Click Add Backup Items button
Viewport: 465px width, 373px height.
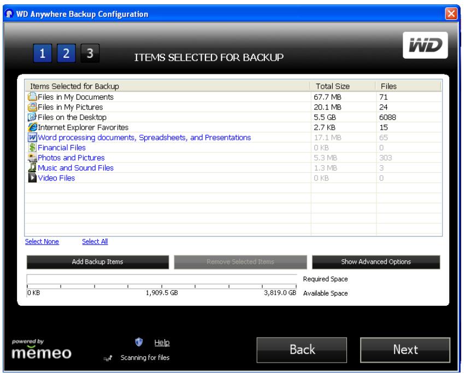click(98, 262)
